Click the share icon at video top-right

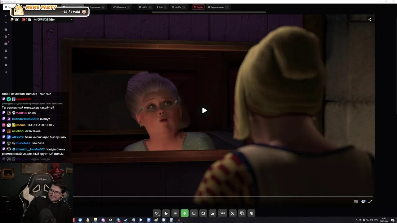click(370, 20)
